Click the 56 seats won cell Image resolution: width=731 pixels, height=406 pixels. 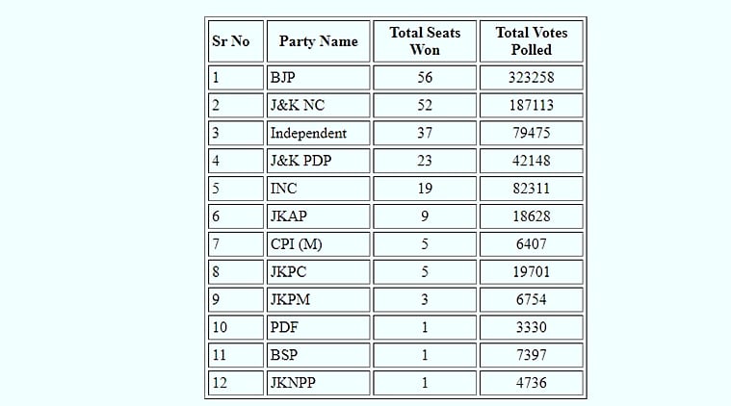click(425, 78)
